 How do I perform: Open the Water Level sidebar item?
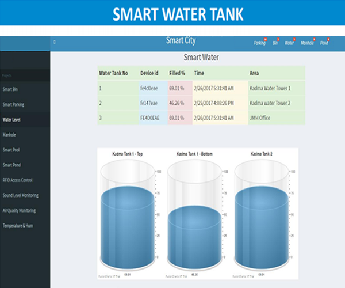coord(12,119)
